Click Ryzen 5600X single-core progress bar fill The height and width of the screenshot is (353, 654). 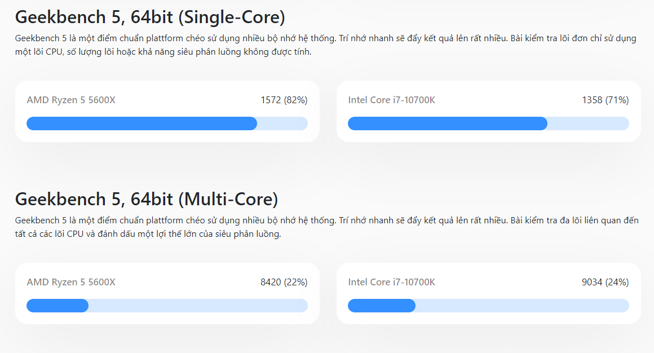pos(142,123)
